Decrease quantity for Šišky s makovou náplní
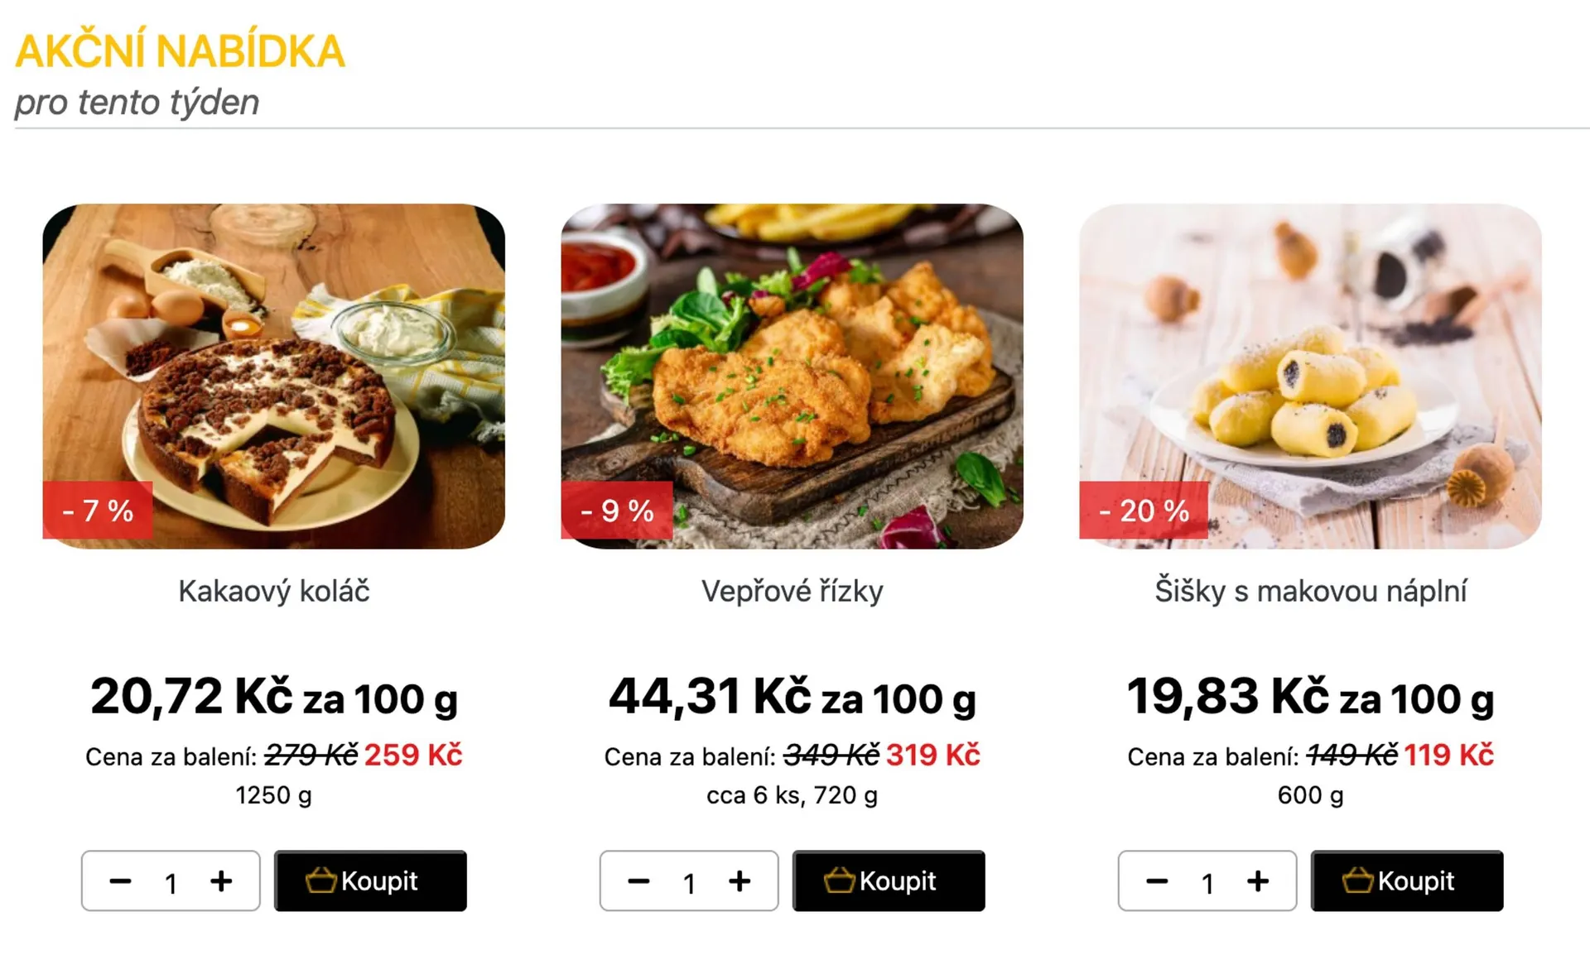 point(1157,881)
